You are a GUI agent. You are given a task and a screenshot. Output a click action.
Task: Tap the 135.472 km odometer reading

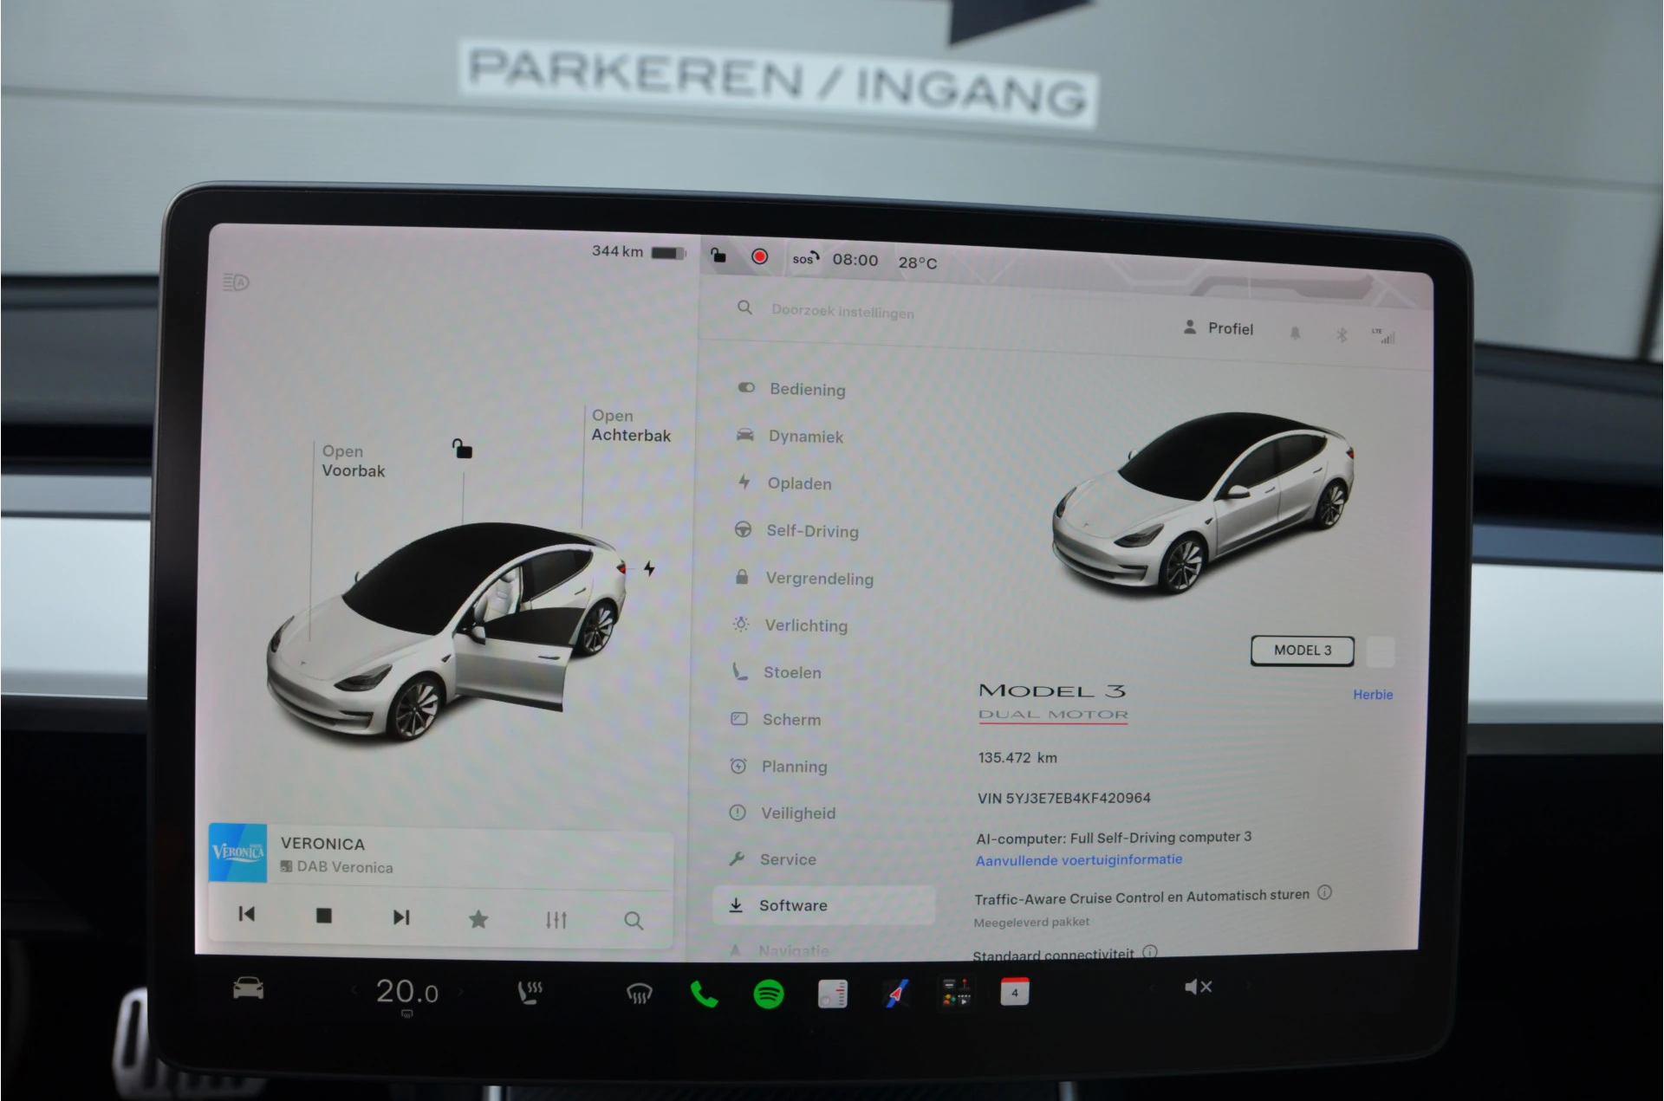[x=1017, y=757]
